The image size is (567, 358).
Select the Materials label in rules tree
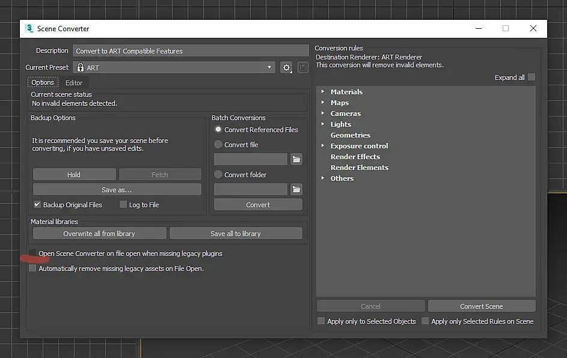(346, 92)
